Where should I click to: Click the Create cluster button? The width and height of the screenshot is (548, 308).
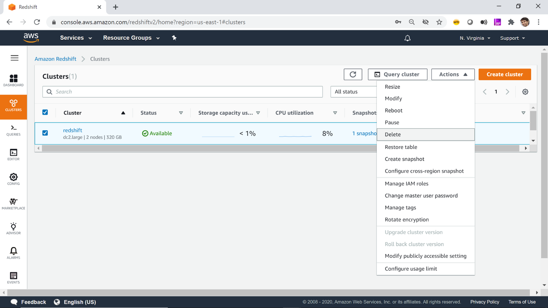coord(505,74)
